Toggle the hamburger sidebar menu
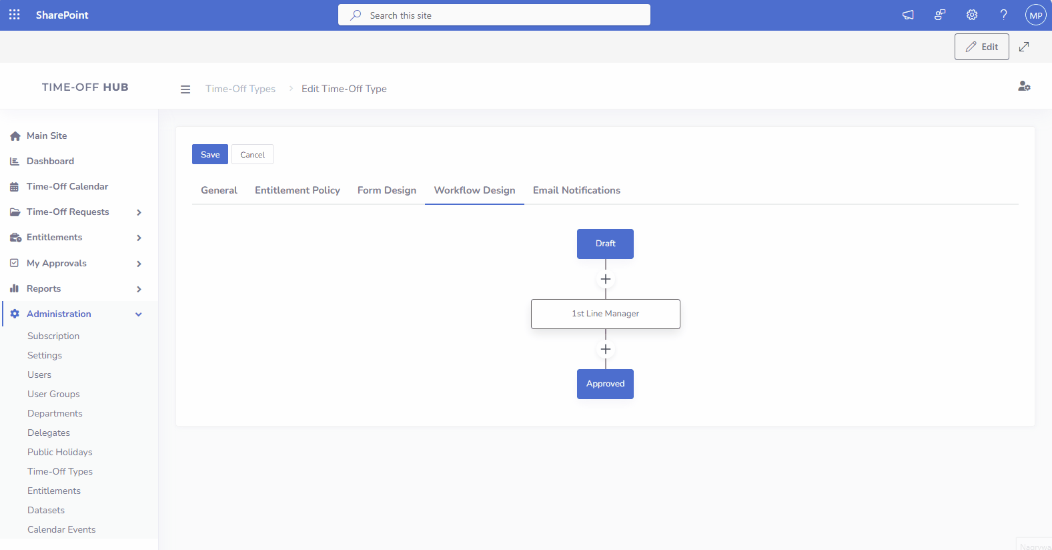 pyautogui.click(x=185, y=89)
